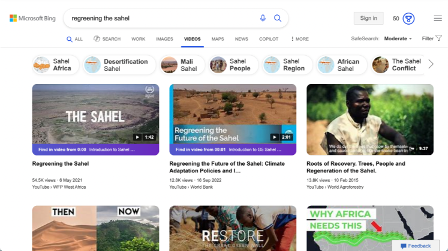
Task: Open the Feedback chat button
Action: pos(416,246)
